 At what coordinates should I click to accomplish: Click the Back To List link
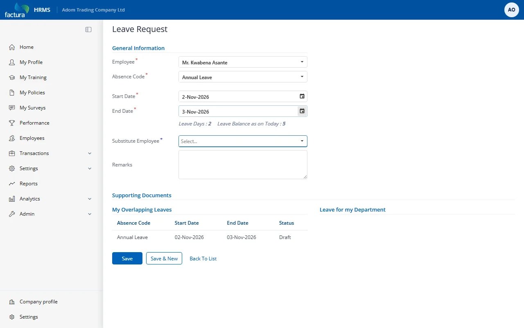pyautogui.click(x=203, y=259)
